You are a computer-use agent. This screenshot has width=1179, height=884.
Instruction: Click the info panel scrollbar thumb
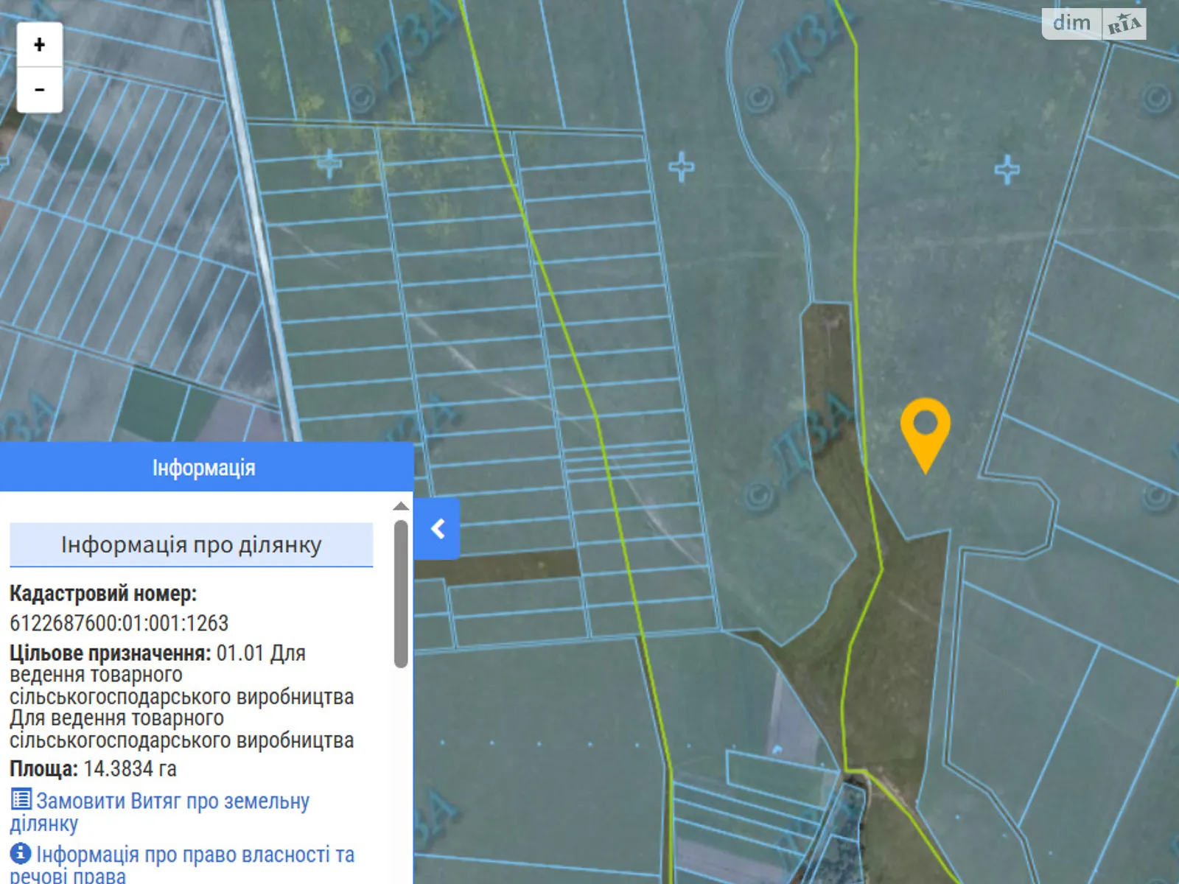(401, 594)
